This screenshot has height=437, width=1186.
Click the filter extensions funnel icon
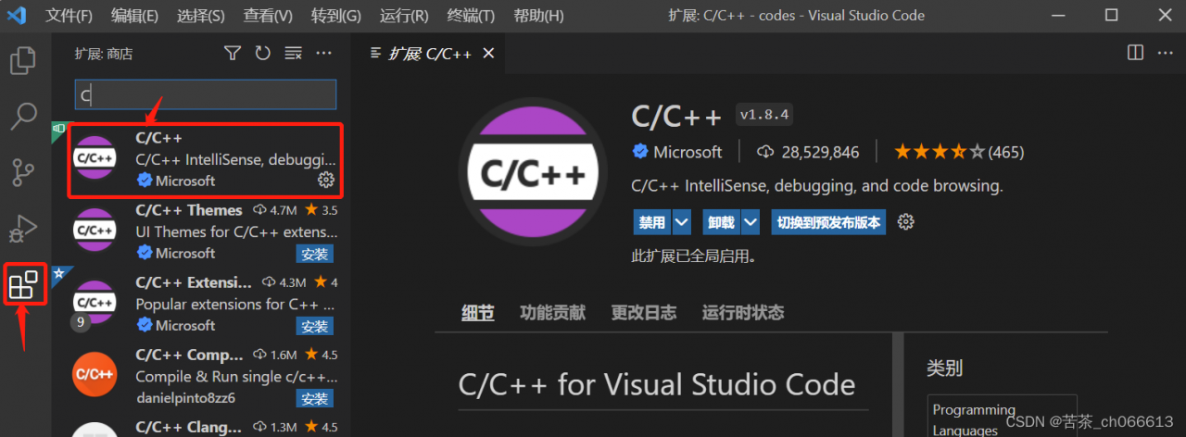(x=233, y=54)
